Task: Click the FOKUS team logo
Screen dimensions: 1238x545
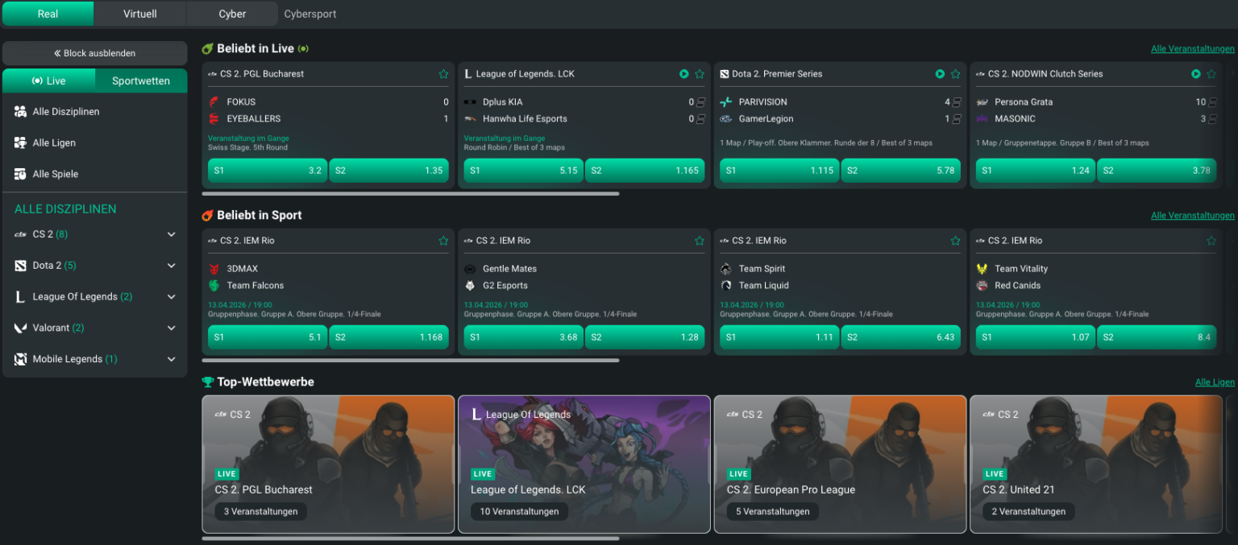Action: point(214,102)
